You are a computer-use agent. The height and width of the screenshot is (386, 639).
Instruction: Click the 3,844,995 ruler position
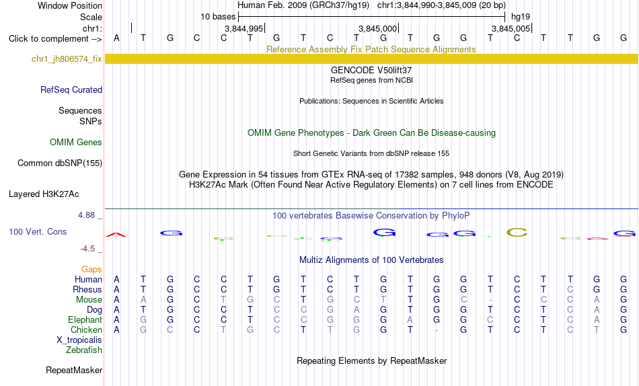(243, 28)
